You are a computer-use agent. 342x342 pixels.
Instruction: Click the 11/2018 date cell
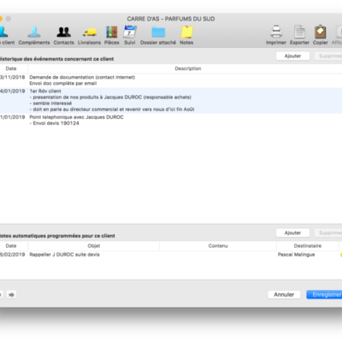point(12,77)
